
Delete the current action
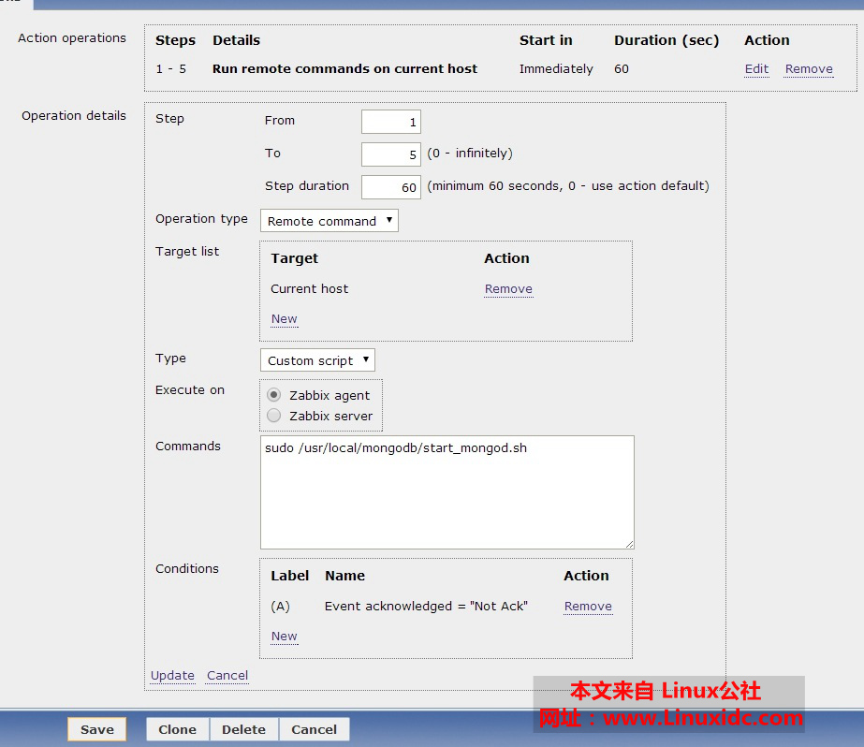point(243,729)
